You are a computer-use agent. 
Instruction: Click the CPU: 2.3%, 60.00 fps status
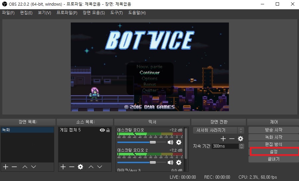[x=257, y=177]
